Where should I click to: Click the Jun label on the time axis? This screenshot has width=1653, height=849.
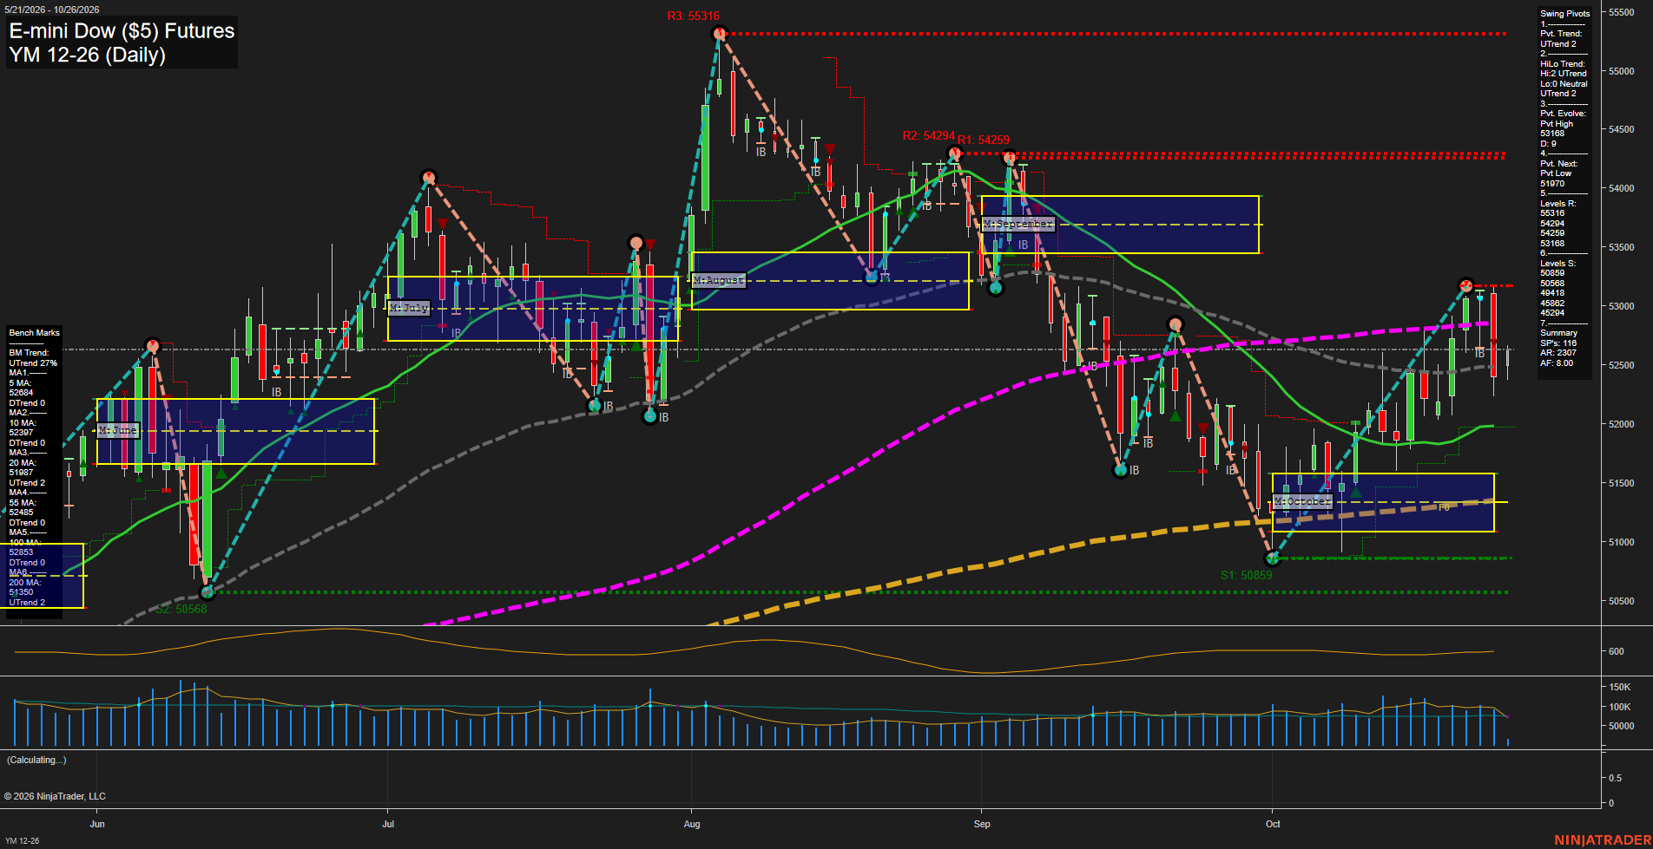pos(97,824)
